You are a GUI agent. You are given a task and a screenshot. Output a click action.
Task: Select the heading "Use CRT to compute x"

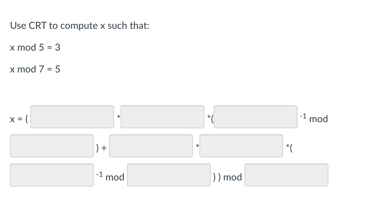(80, 25)
